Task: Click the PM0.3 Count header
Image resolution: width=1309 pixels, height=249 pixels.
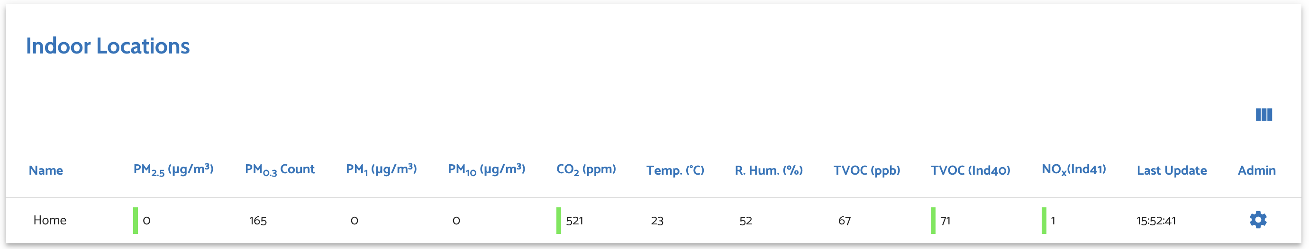Action: 280,170
